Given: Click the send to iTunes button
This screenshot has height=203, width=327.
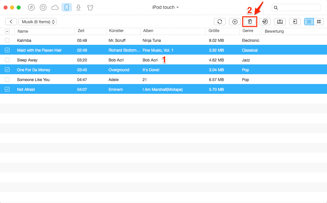Looking at the screenshot, I should pyautogui.click(x=265, y=22).
